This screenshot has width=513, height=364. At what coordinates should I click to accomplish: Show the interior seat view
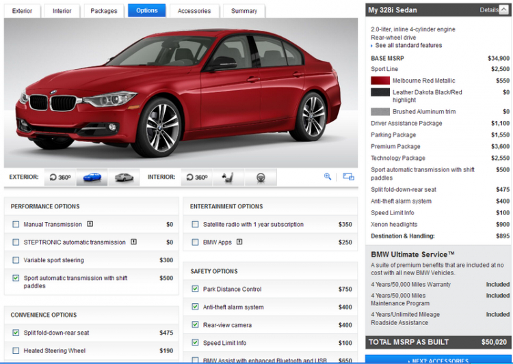point(228,177)
